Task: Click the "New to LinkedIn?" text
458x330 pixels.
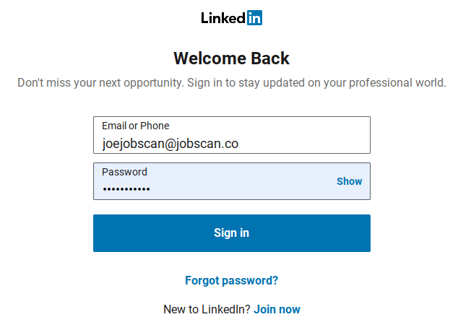Action: 207,309
